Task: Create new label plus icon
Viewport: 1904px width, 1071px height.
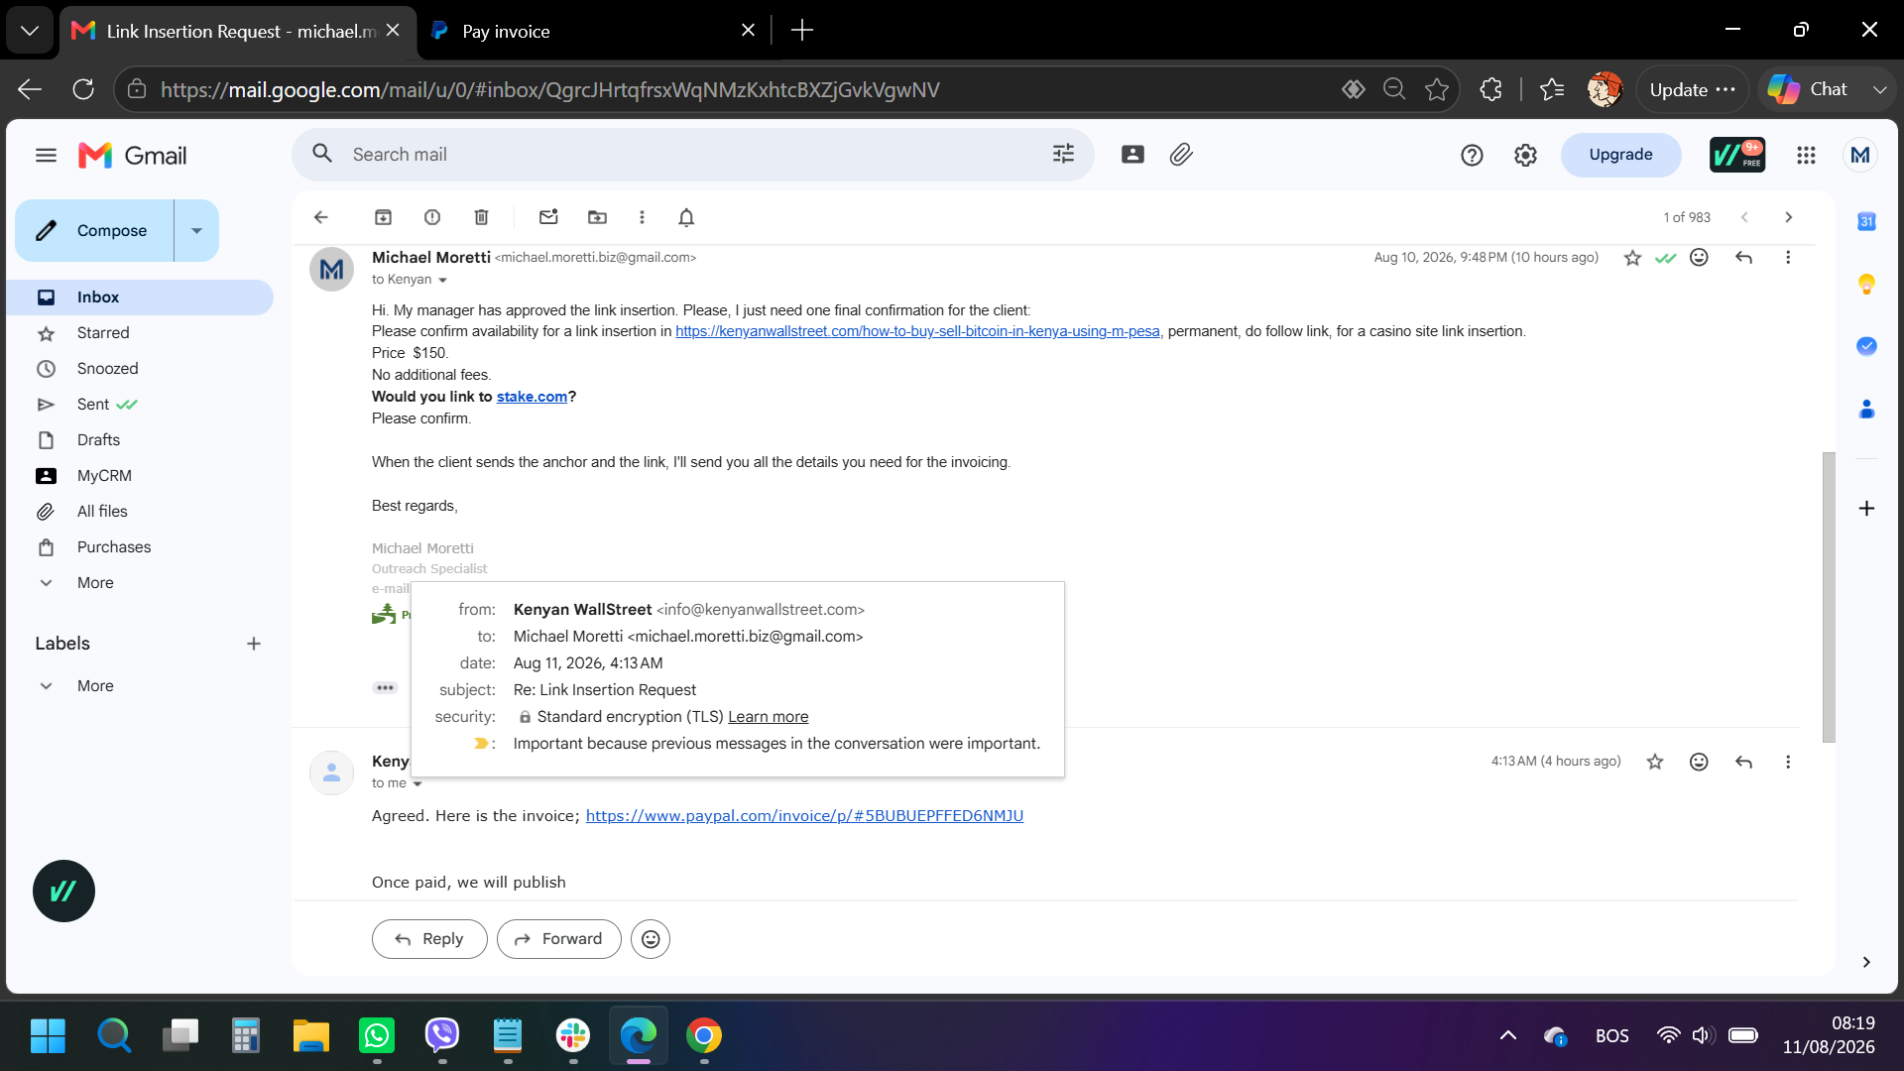Action: point(254,644)
